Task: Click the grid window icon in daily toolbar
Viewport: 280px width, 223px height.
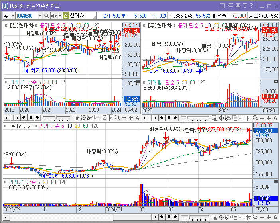Action: (x=214, y=217)
